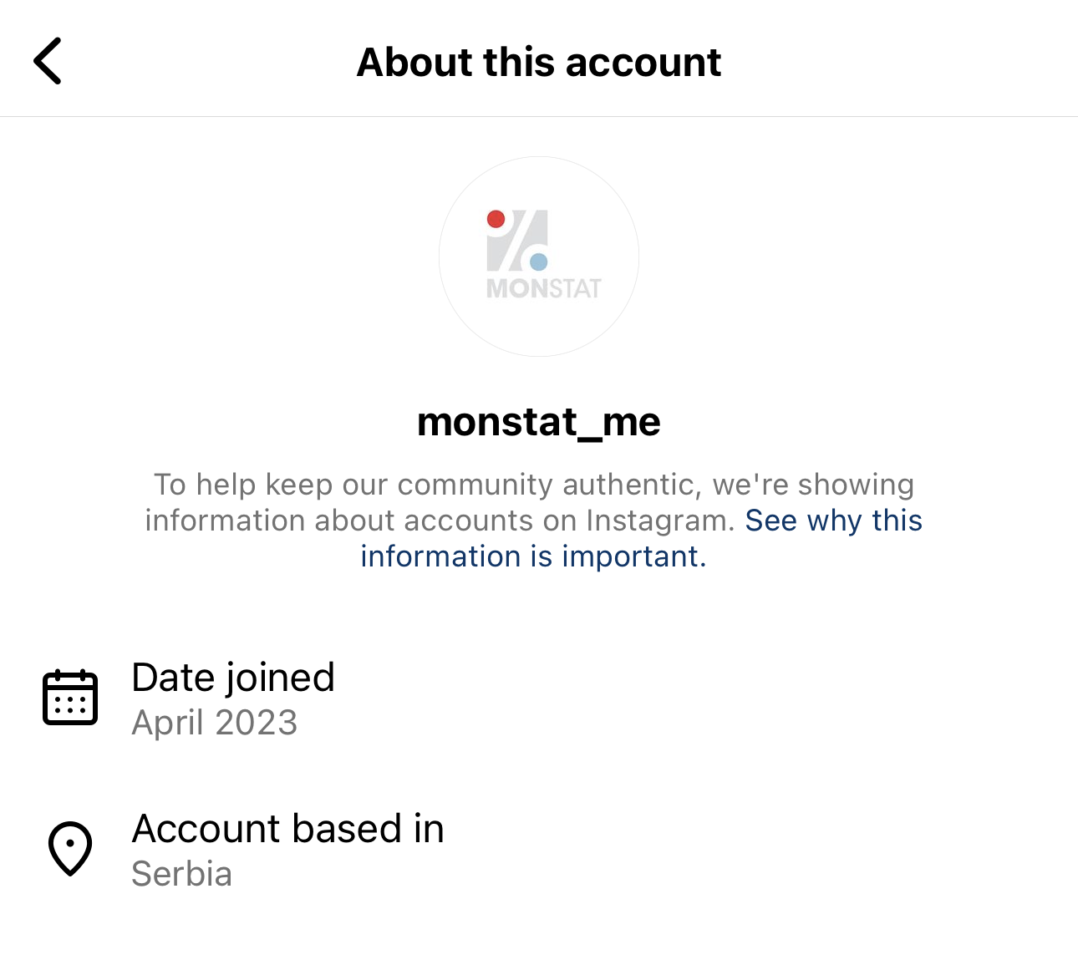
Task: Tap the calendar icon beside Date joined
Action: click(x=70, y=697)
